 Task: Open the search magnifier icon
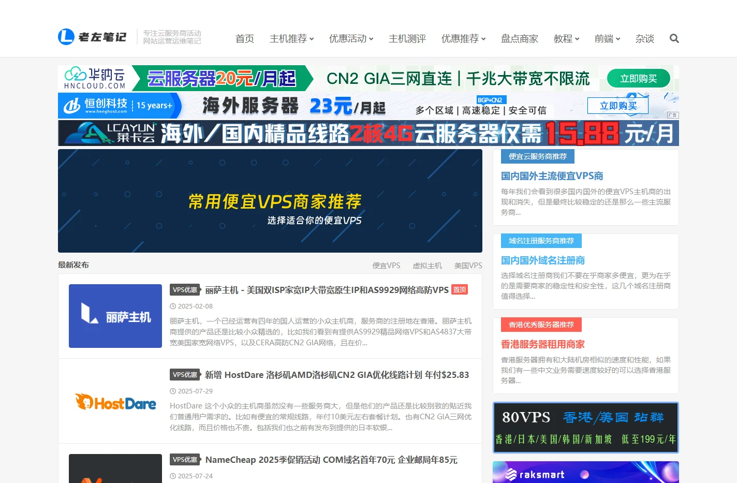(674, 38)
